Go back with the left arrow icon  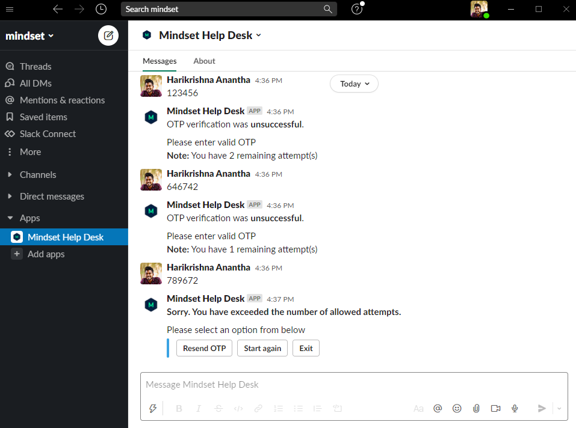58,9
